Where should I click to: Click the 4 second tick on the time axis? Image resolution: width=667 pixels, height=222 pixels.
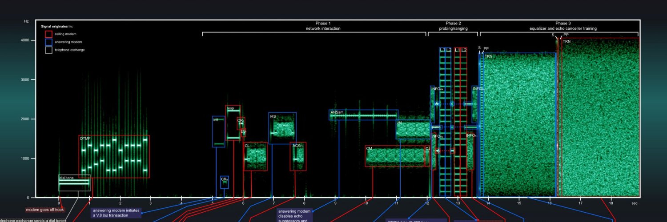(x=181, y=203)
